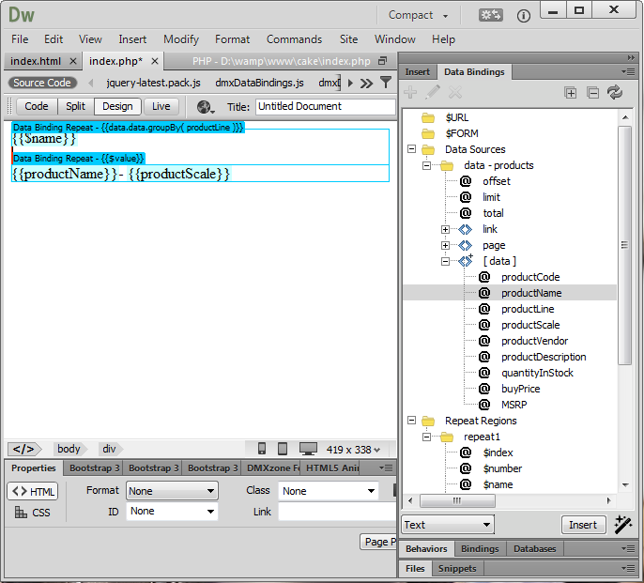The image size is (644, 583).
Task: Collapse the Repeat Regions folder
Action: (411, 421)
